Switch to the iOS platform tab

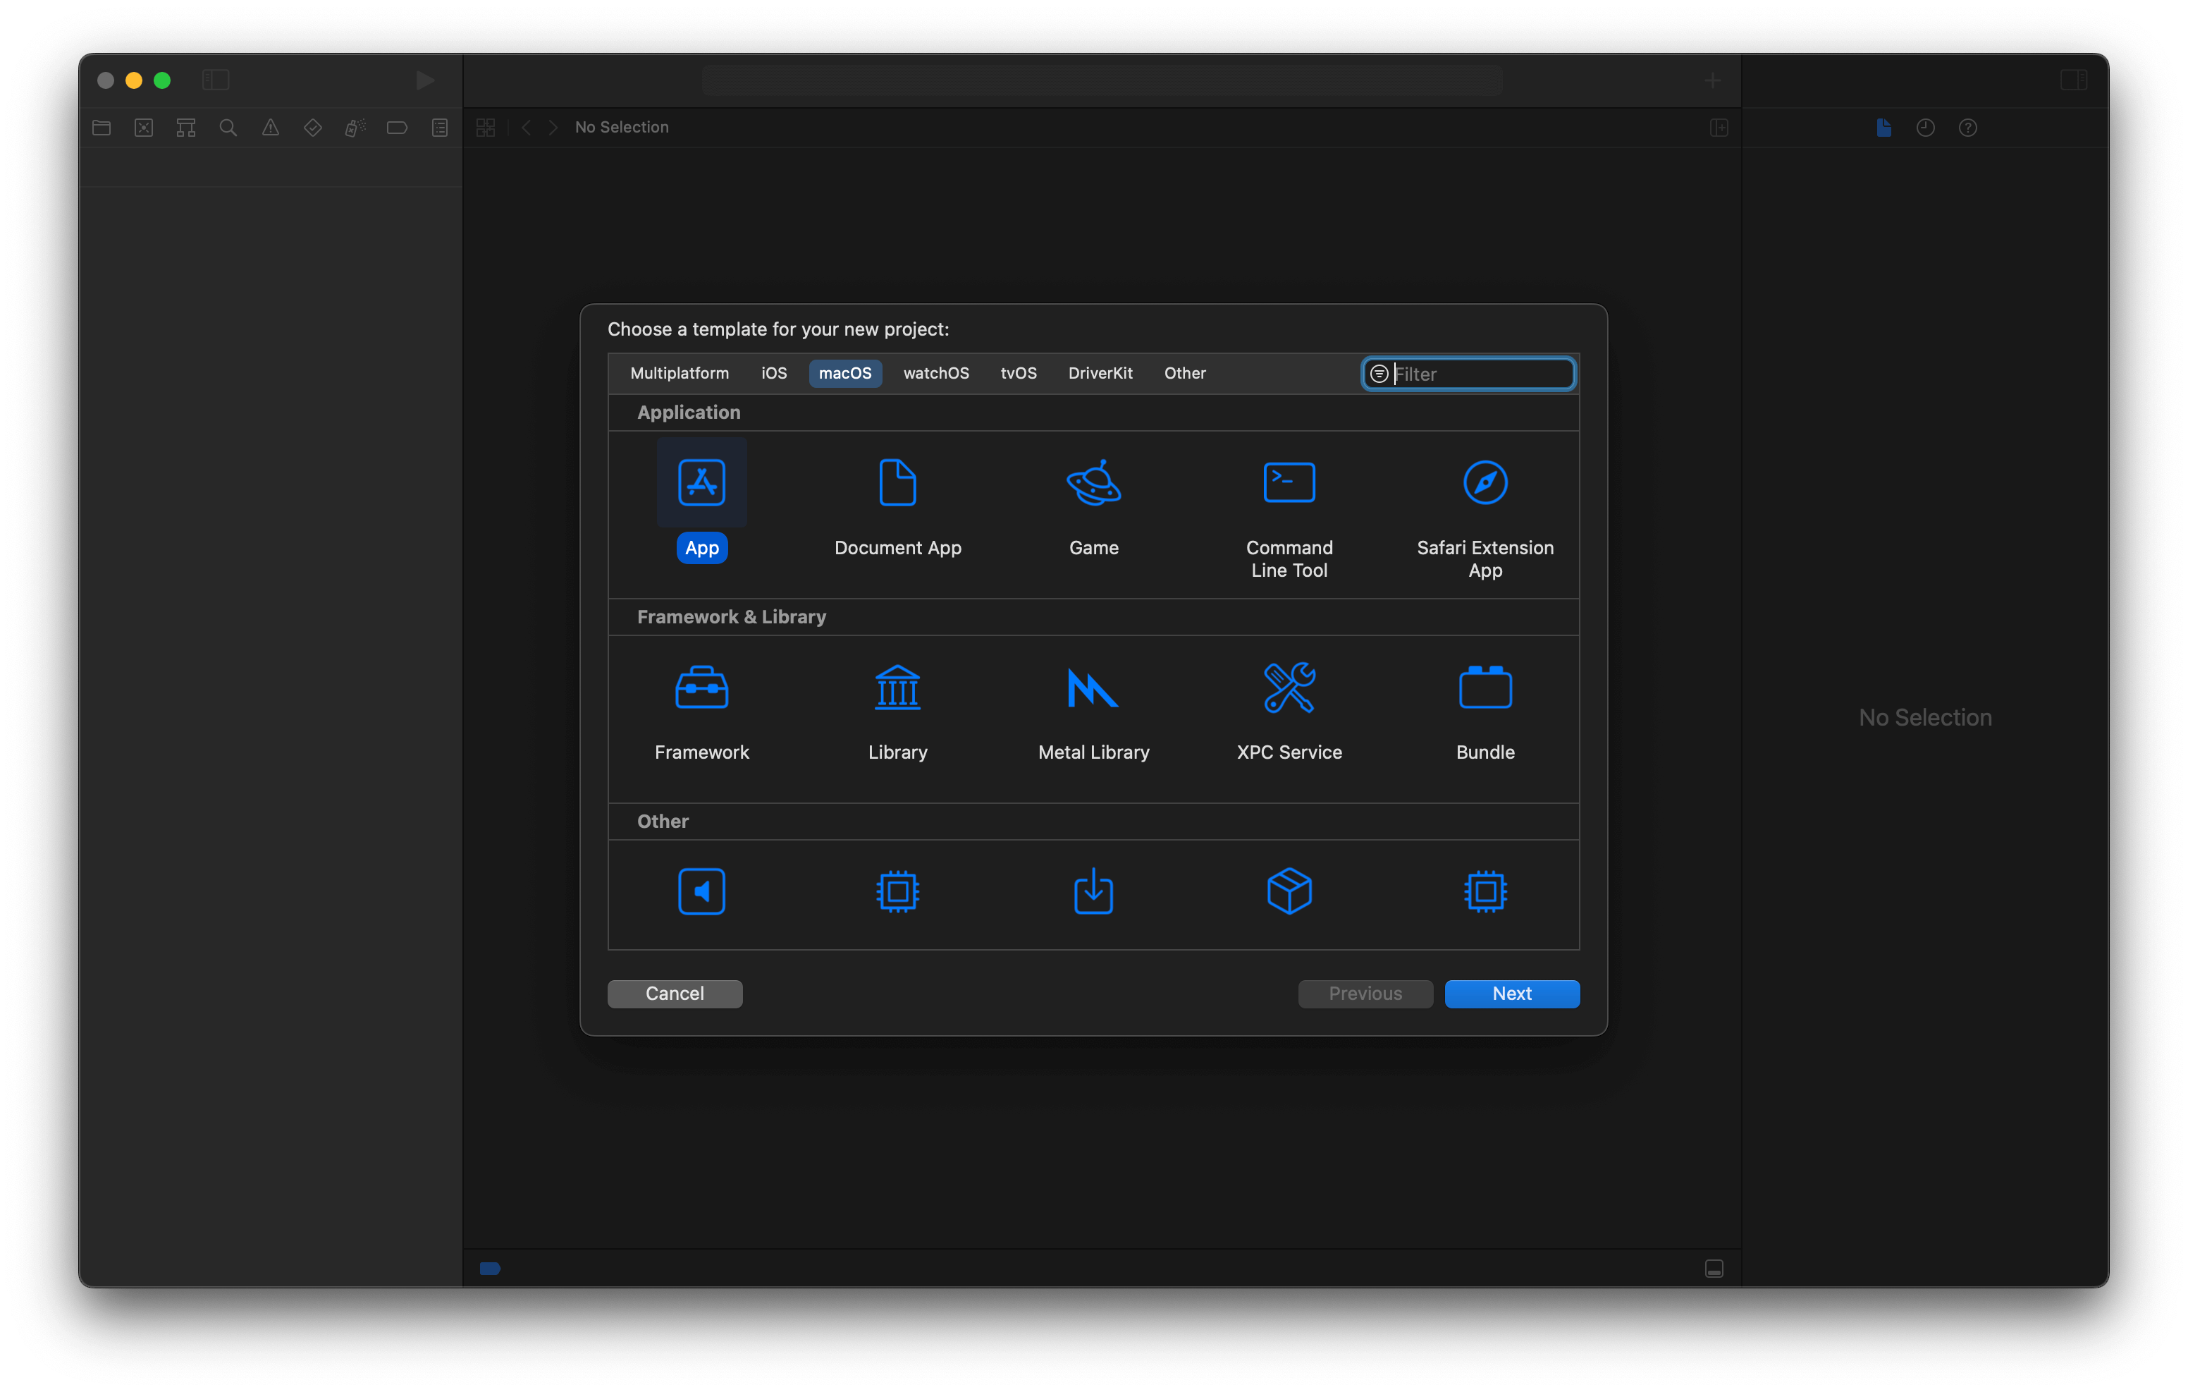point(773,373)
